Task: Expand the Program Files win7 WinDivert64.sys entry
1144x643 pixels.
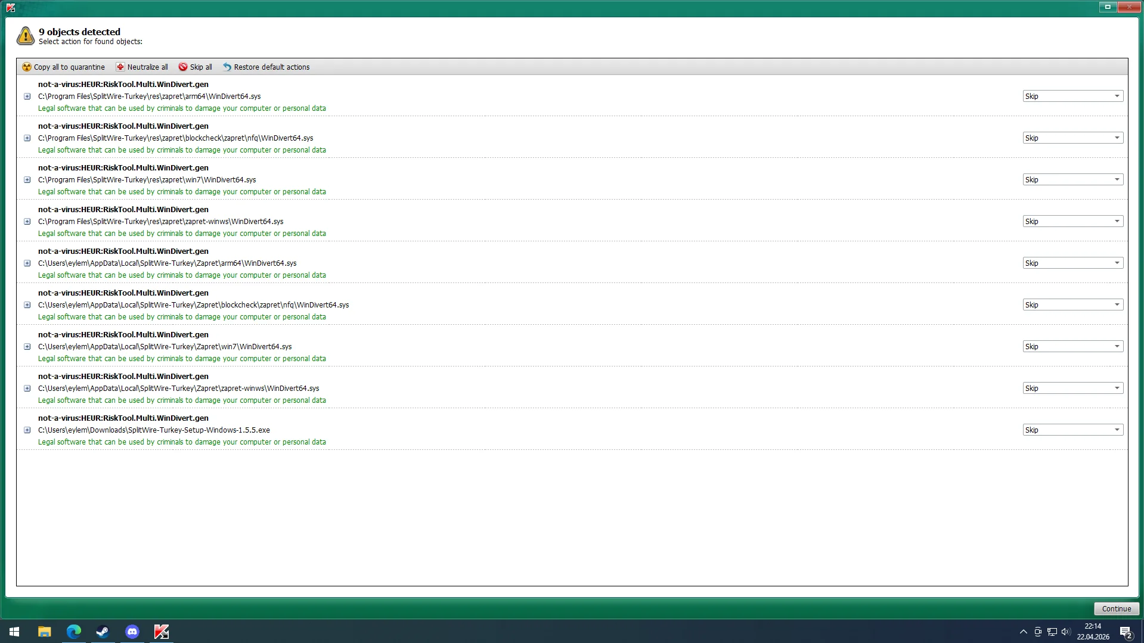Action: coord(27,179)
